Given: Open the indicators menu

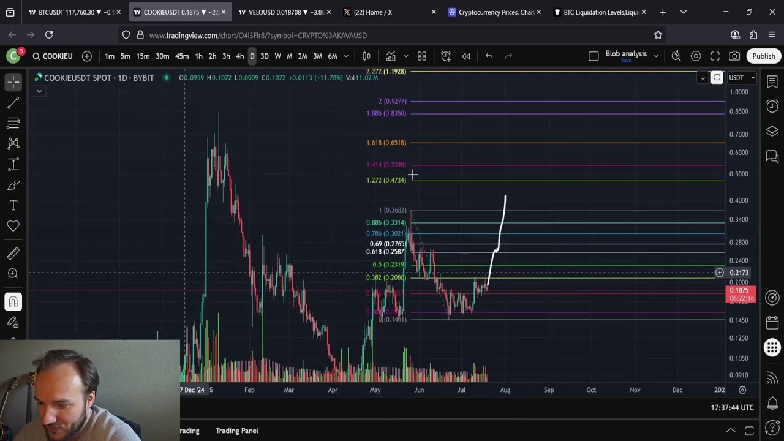Looking at the screenshot, I should click(x=391, y=56).
